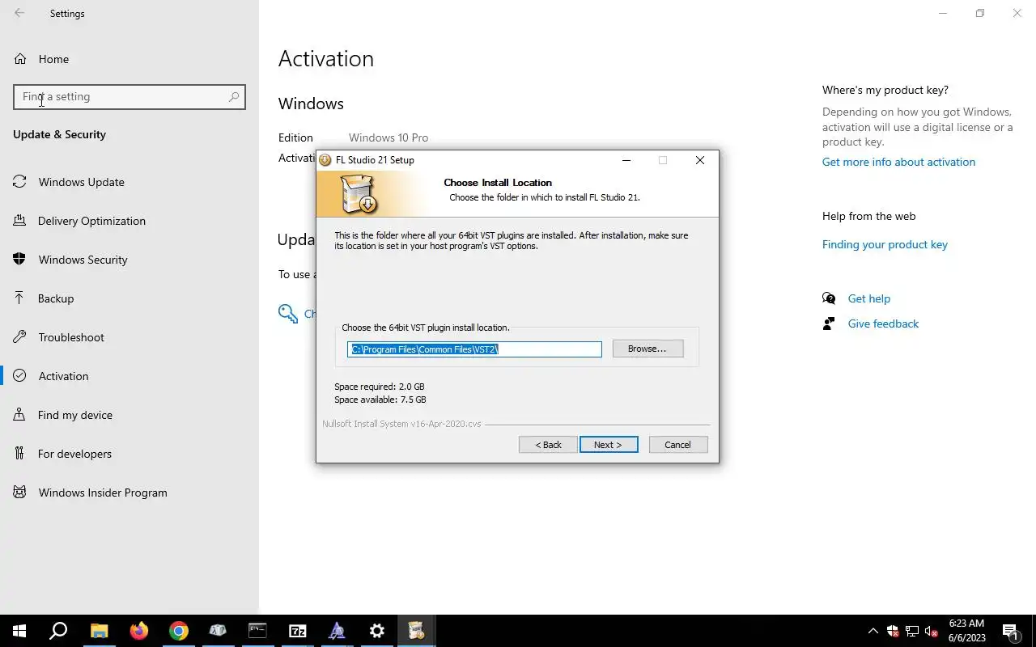Open taskbar Search
This screenshot has width=1036, height=647.
coord(58,631)
